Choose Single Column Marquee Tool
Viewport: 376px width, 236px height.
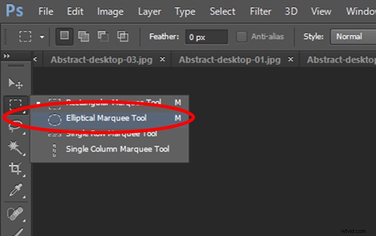click(x=117, y=149)
